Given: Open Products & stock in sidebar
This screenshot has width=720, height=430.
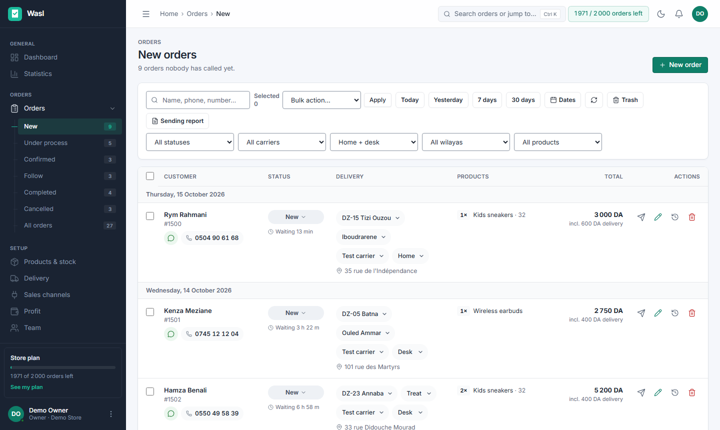Looking at the screenshot, I should pos(63,262).
